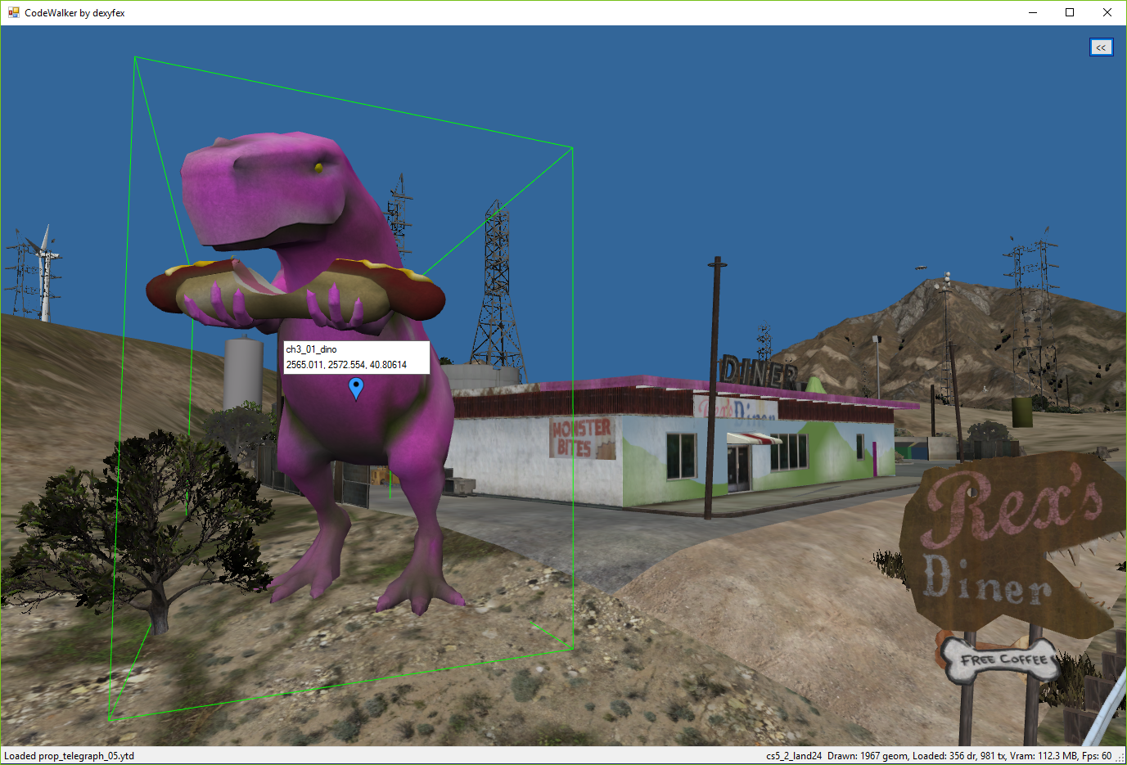
Task: Click "Fps: 60" in status bar
Action: point(1097,756)
